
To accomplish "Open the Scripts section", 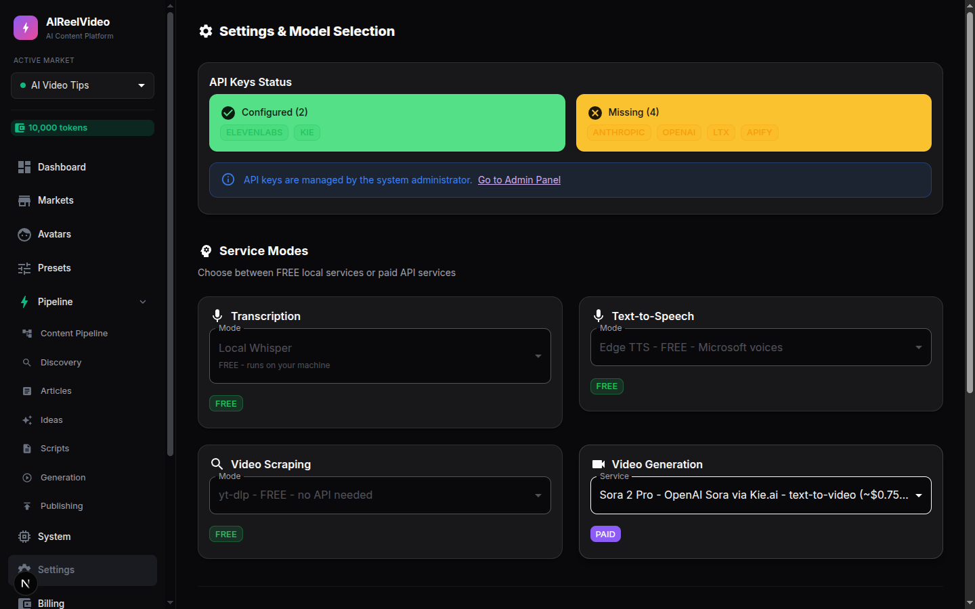I will click(x=54, y=448).
